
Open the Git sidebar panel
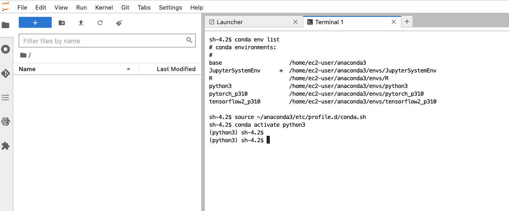(x=5, y=73)
